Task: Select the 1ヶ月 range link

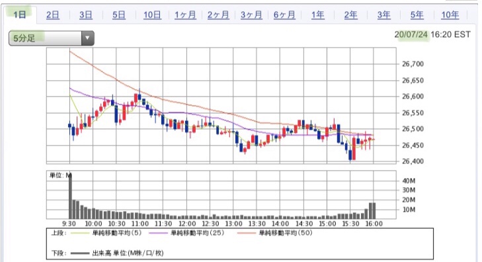Action: 185,15
